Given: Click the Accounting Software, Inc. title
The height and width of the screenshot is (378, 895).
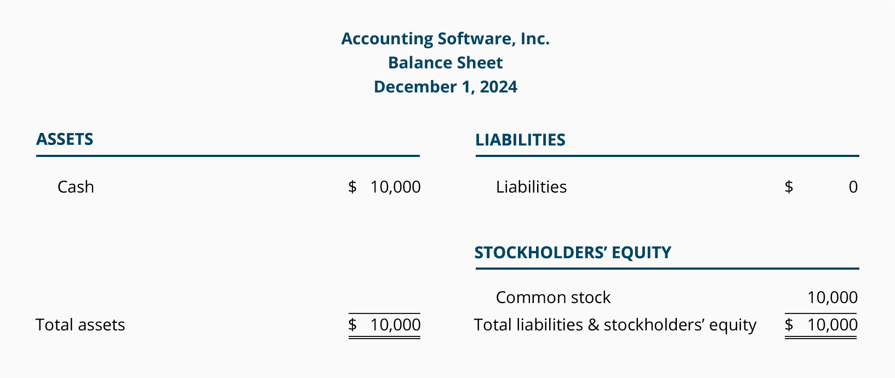Looking at the screenshot, I should click(x=445, y=39).
